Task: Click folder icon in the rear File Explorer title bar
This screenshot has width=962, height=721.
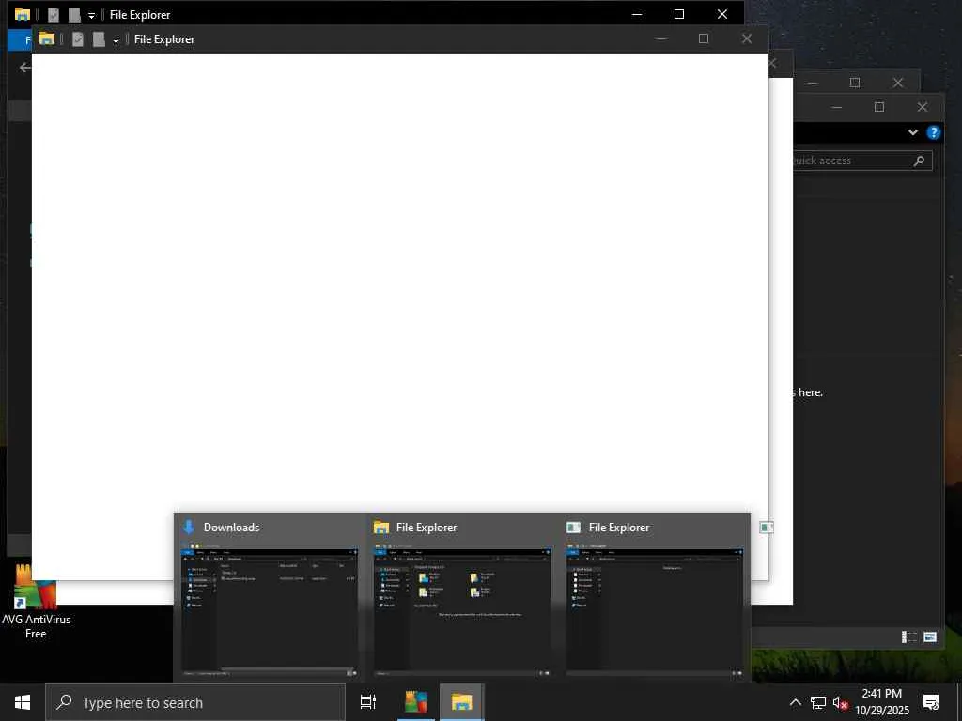Action: point(23,14)
